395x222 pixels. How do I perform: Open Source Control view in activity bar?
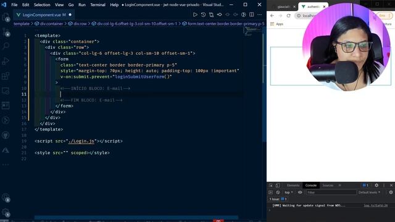pyautogui.click(x=6, y=32)
